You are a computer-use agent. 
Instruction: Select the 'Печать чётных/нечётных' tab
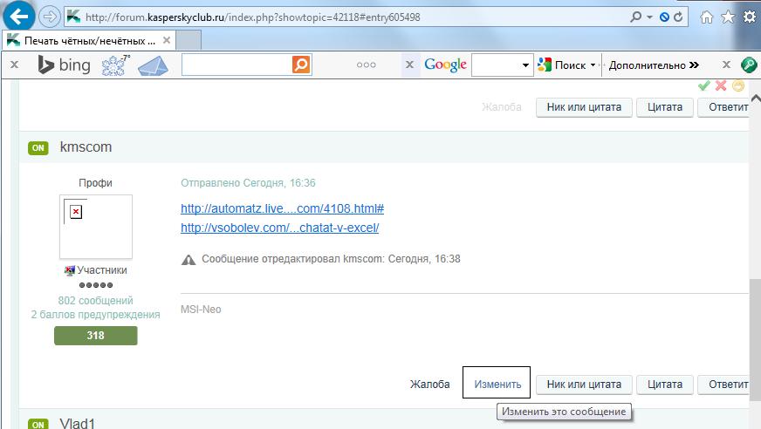pos(89,40)
